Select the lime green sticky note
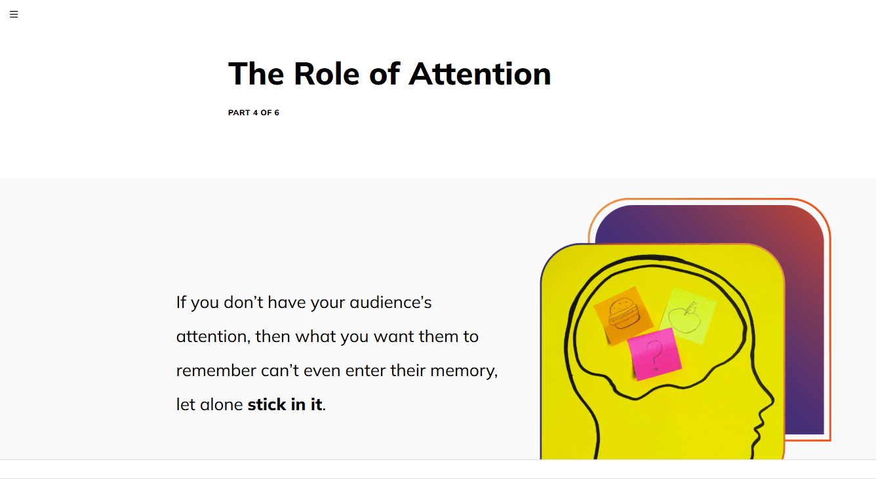 tap(688, 316)
